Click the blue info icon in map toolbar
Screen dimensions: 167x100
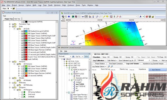pos(69,17)
